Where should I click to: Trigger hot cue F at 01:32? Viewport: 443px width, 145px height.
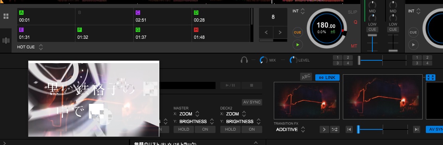pyautogui.click(x=104, y=33)
